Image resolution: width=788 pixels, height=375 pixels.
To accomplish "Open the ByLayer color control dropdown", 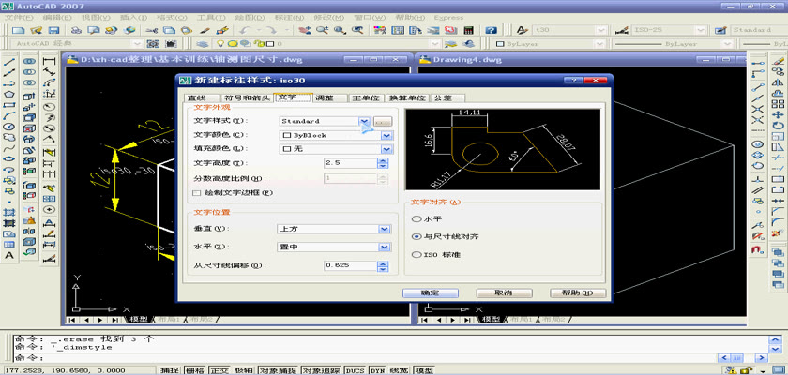I will (599, 44).
